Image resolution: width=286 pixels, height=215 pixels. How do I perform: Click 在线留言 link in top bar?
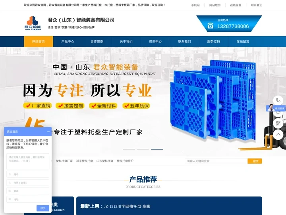point(236,5)
